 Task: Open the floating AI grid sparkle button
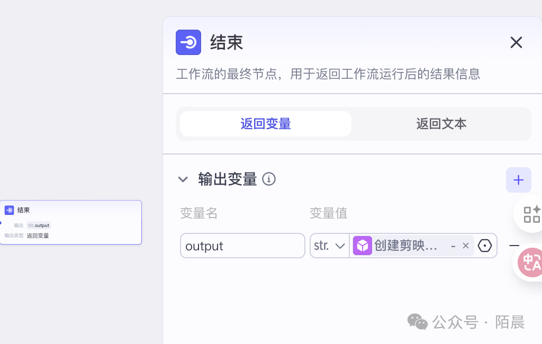(x=531, y=214)
